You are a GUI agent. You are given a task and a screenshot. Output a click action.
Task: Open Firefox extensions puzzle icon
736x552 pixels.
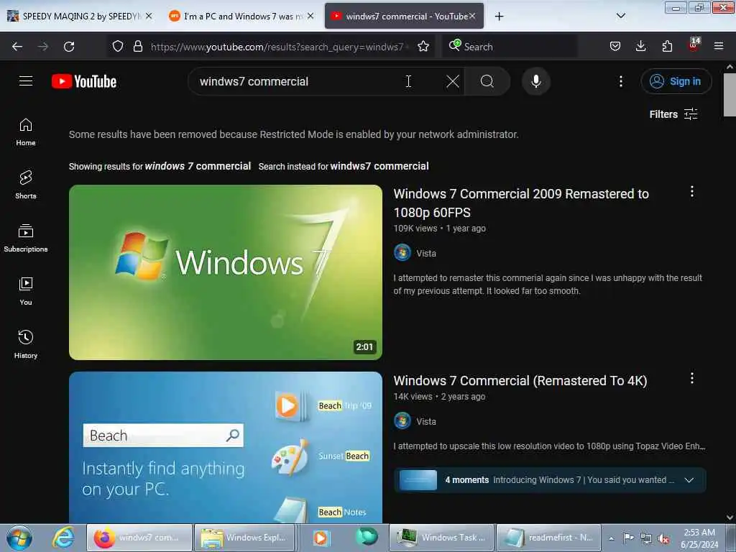(x=666, y=46)
